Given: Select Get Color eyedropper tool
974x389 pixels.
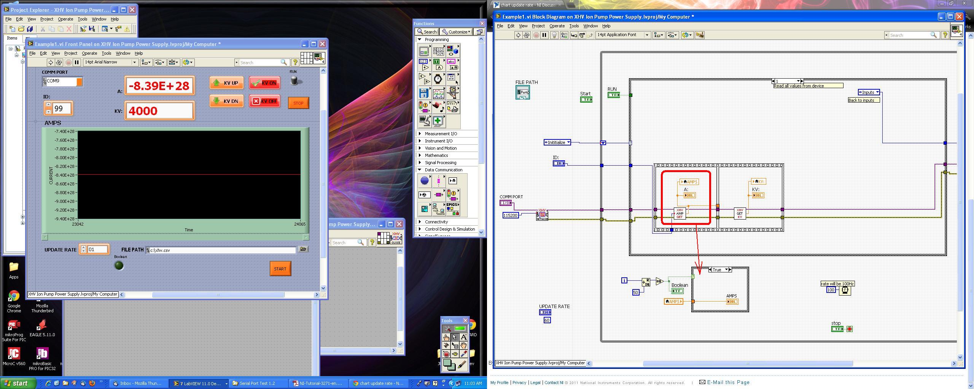Looking at the screenshot, I should click(x=463, y=354).
